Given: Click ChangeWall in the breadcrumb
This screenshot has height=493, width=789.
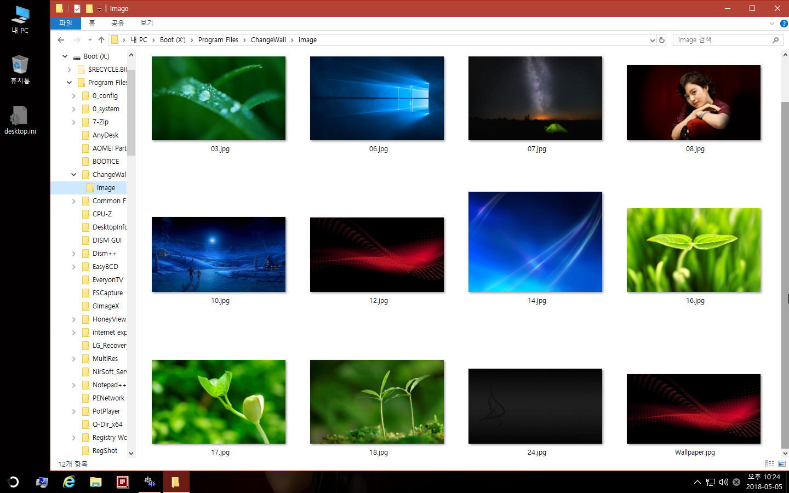Looking at the screenshot, I should tap(268, 40).
